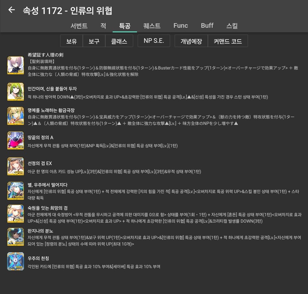Toggle the 보유 filter
308x294 pixels.
coord(71,40)
